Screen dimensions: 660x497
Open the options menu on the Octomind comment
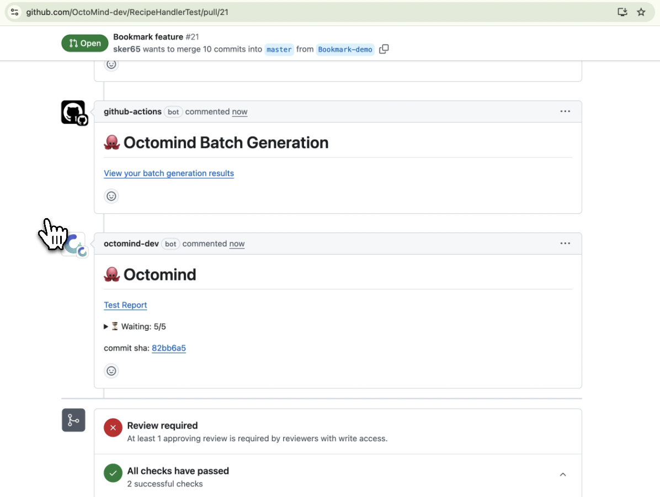565,243
